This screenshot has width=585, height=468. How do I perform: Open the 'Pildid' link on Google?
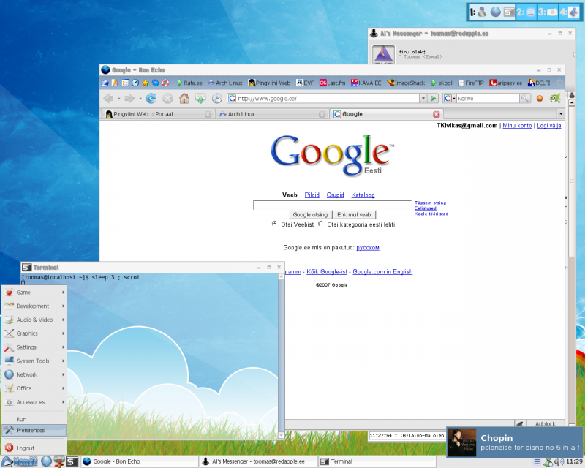(312, 195)
